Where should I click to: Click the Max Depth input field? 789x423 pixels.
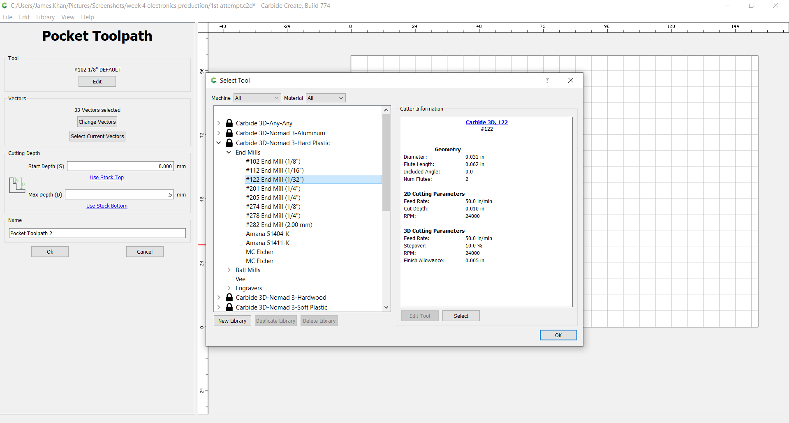119,194
